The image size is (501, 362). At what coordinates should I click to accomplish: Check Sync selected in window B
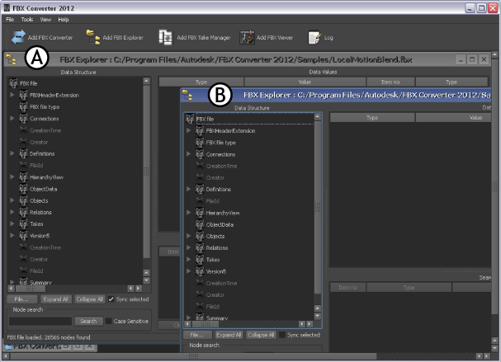(282, 335)
